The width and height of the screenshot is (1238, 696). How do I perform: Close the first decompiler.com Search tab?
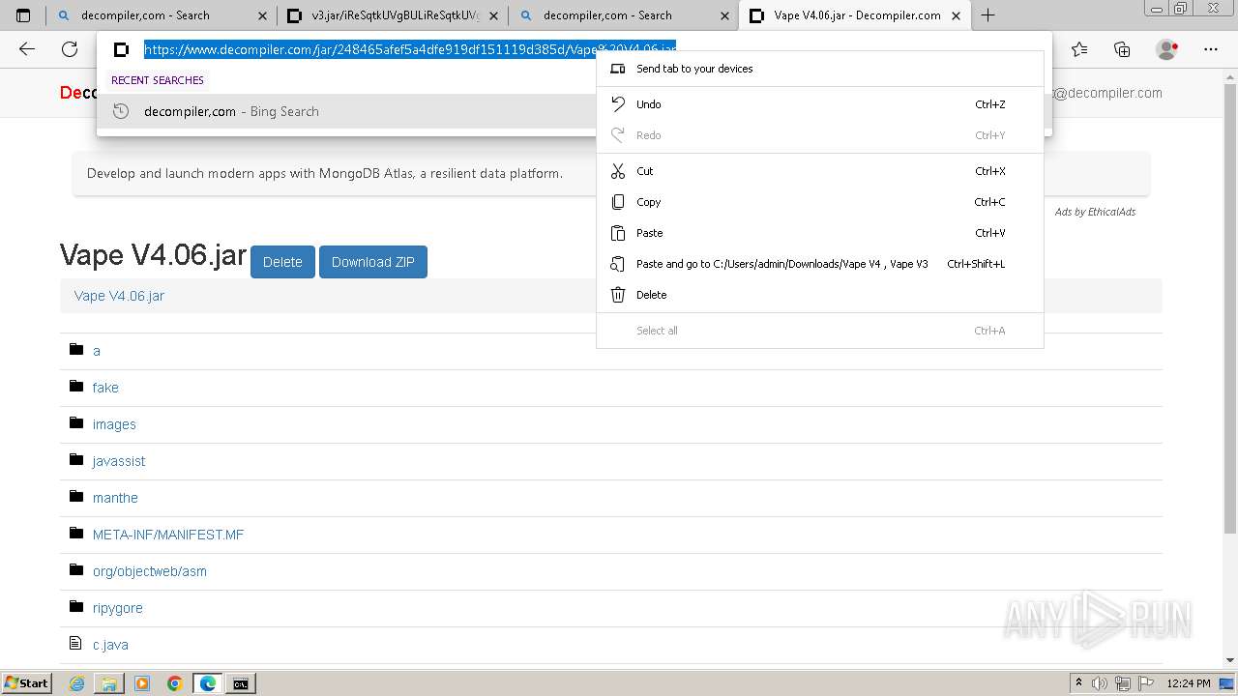coord(262,15)
